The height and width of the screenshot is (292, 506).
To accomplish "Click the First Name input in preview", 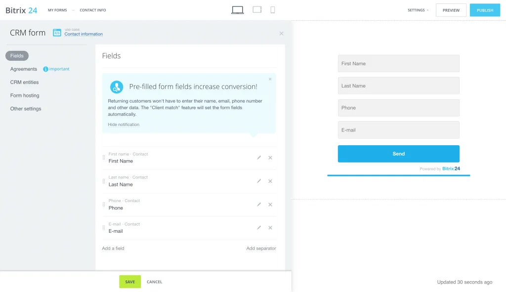I will click(398, 64).
